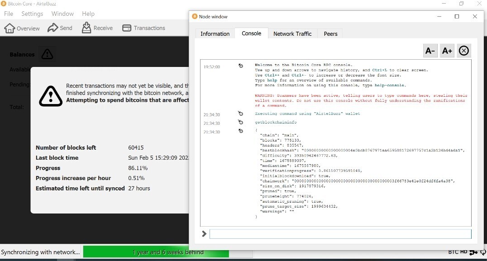Click the '"size_on_disk": 1917879316' output line
This screenshot has width=487, height=261.
[292, 186]
